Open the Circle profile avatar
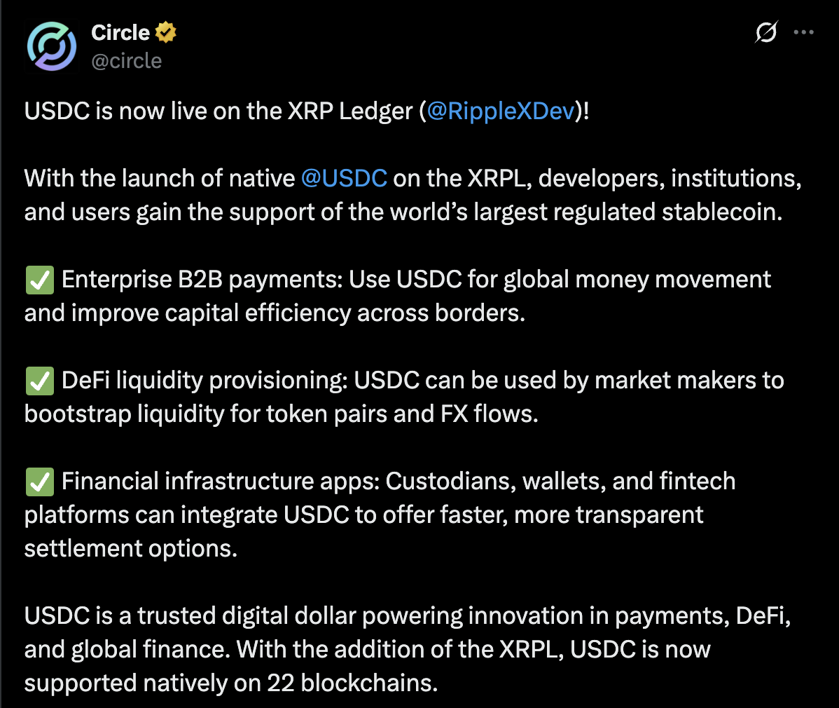839x708 pixels. (x=51, y=46)
